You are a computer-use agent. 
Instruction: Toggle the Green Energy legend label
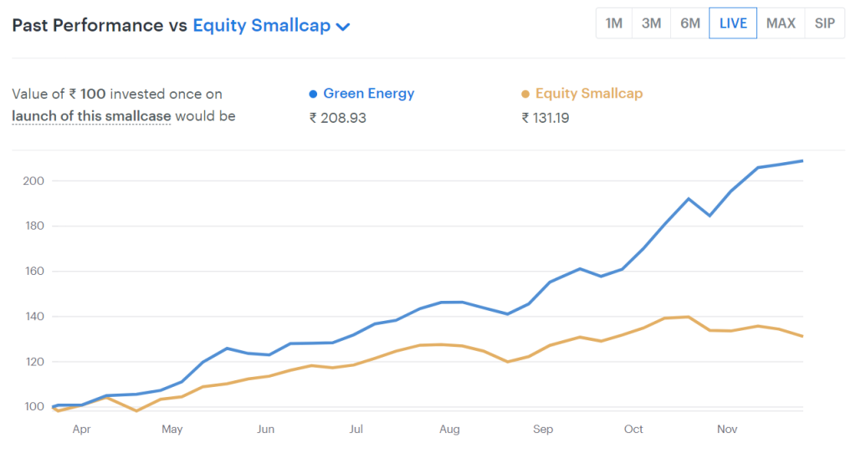[x=368, y=94]
